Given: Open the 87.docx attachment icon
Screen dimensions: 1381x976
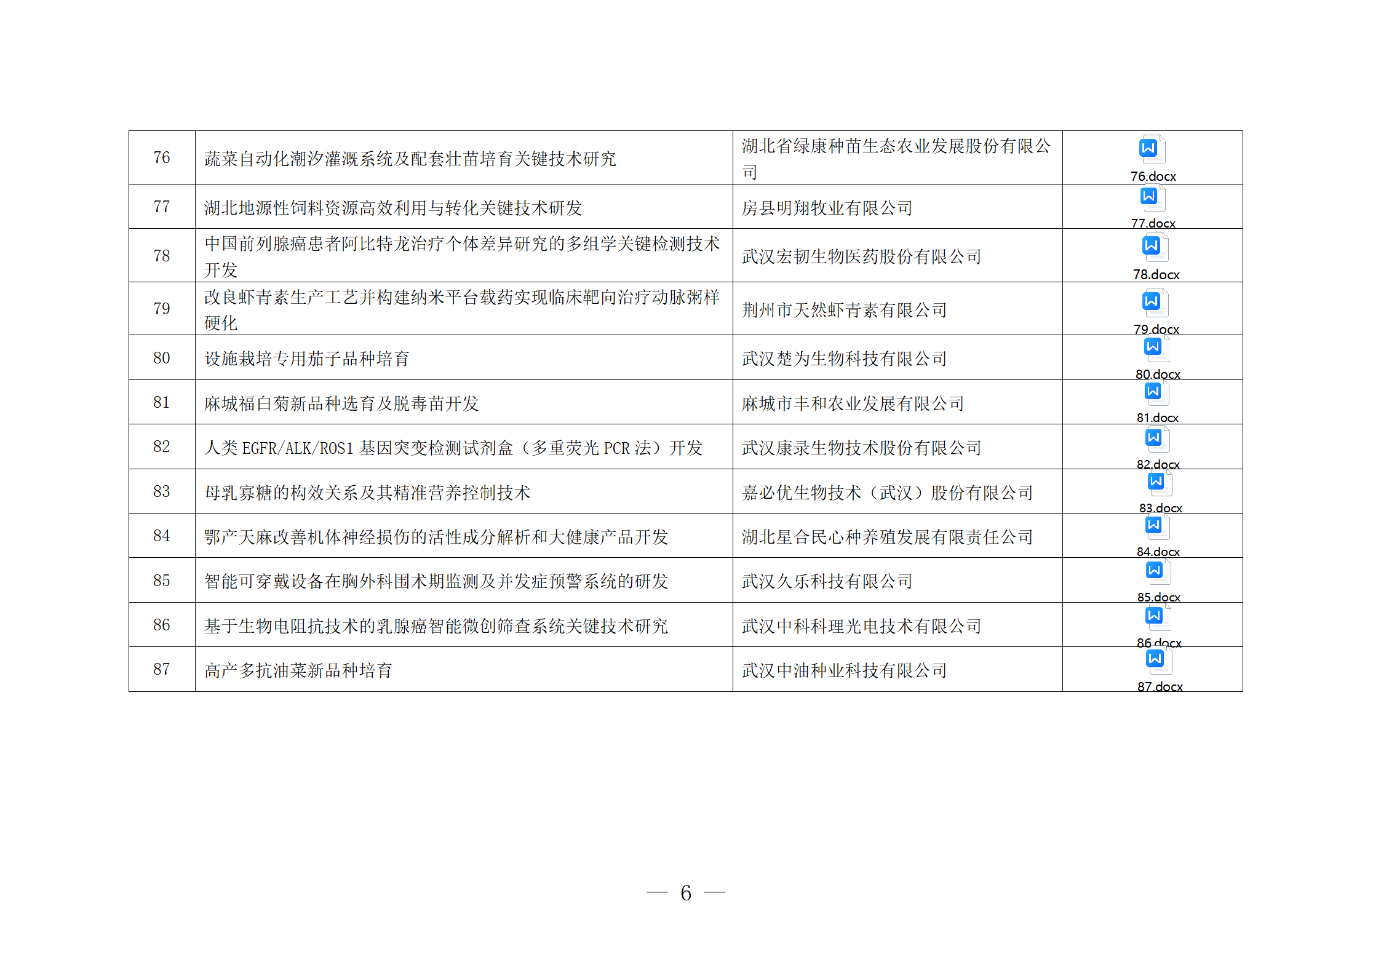Looking at the screenshot, I should [x=1158, y=661].
